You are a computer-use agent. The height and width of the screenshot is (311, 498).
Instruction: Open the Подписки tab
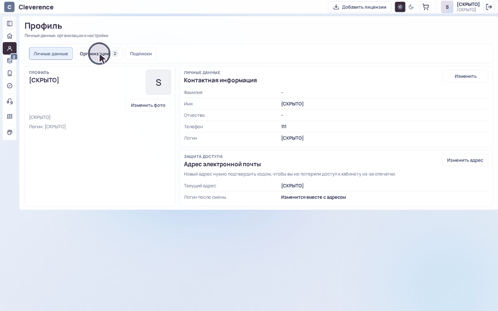(141, 54)
